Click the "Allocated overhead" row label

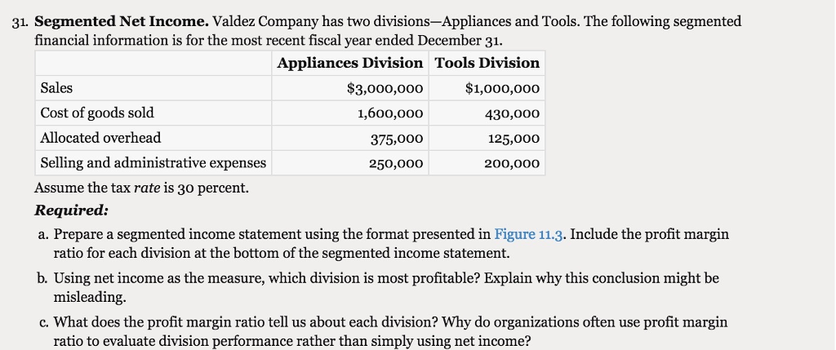(100, 138)
